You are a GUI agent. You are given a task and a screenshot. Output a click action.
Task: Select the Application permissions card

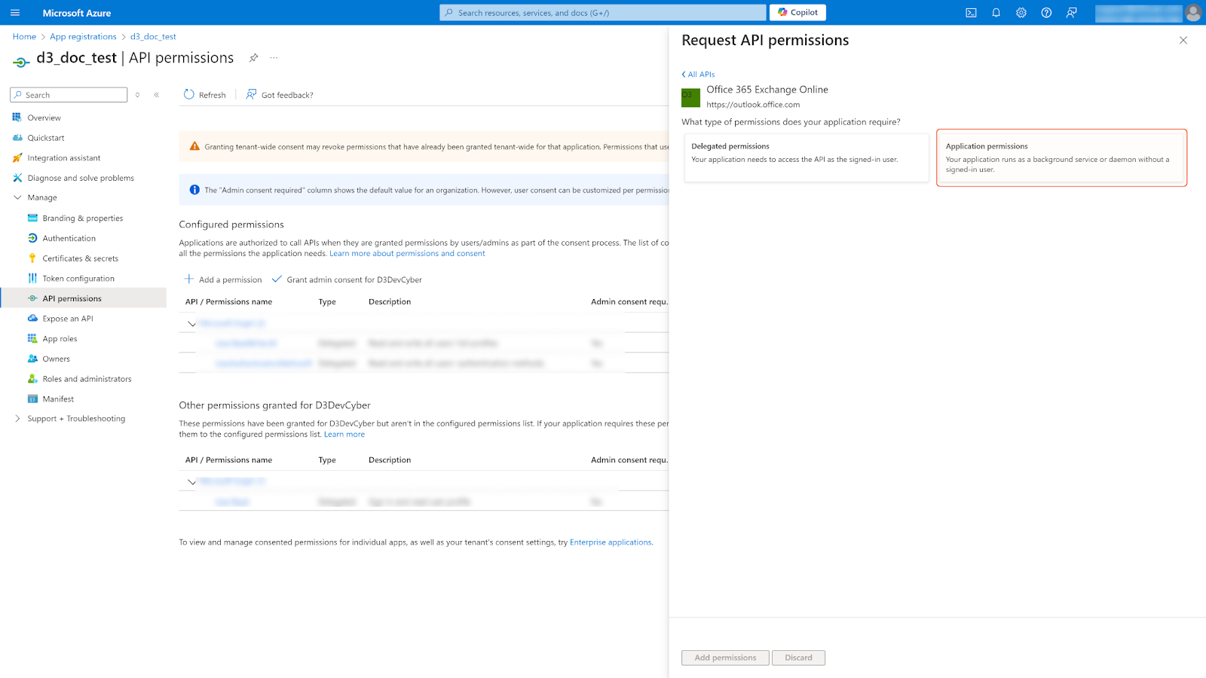point(1061,157)
